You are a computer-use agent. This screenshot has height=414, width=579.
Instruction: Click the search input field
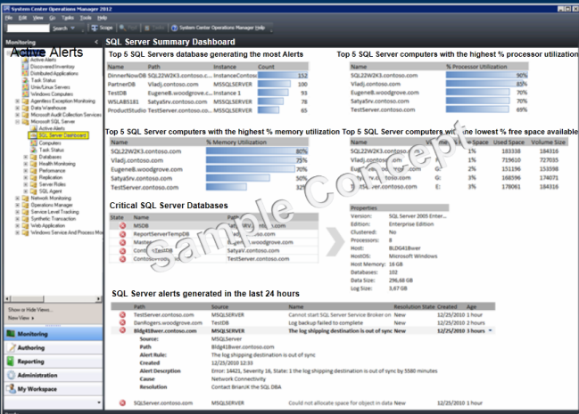28,28
